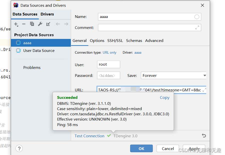Change connection type from URL only
The width and height of the screenshot is (225, 155).
click(x=109, y=52)
